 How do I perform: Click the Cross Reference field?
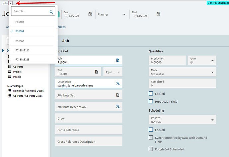[x=89, y=130]
